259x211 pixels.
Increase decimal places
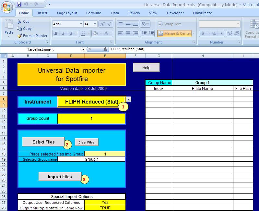click(x=230, y=33)
